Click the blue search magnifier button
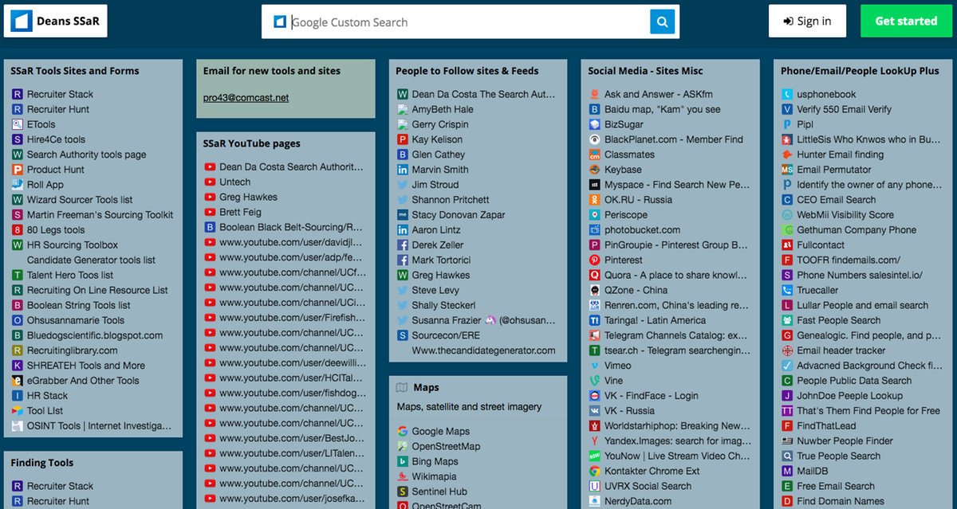The image size is (957, 509). pos(662,22)
